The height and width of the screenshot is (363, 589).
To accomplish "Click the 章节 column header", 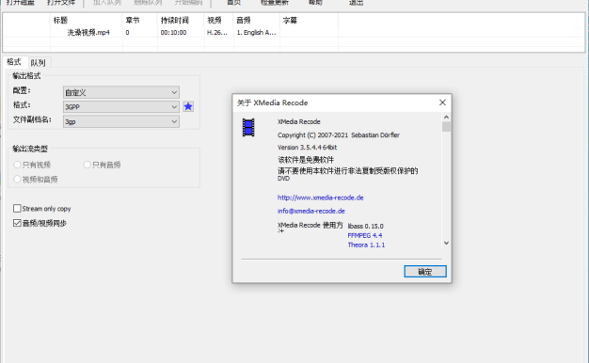I will pos(140,21).
